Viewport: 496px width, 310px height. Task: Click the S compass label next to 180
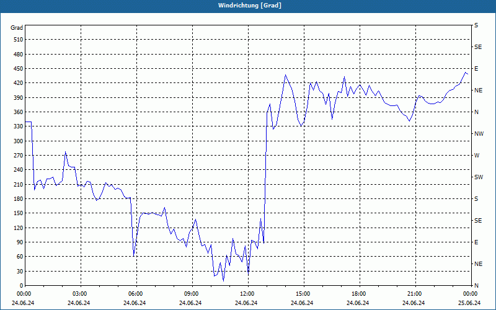(x=476, y=199)
